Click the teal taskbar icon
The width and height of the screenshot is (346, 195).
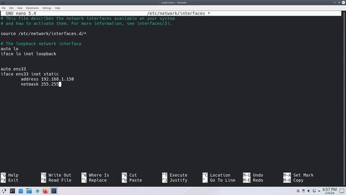(x=37, y=191)
